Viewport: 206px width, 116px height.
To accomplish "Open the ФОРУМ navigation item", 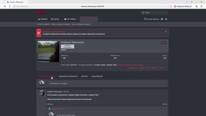I will 55,19.
